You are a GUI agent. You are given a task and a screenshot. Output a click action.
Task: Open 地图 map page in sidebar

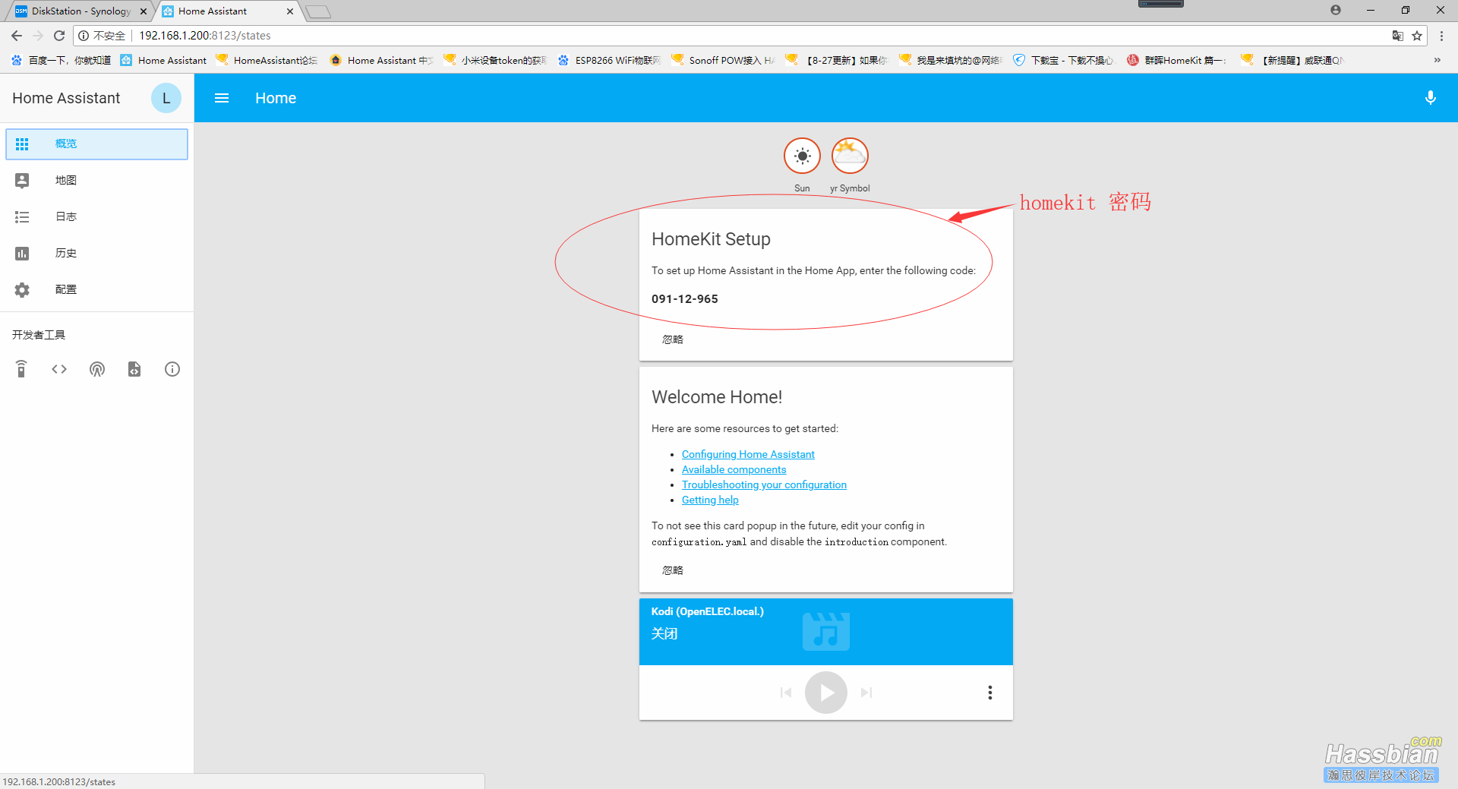pyautogui.click(x=96, y=180)
